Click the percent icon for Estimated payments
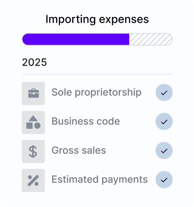The width and height of the screenshot is (194, 207). (33, 181)
